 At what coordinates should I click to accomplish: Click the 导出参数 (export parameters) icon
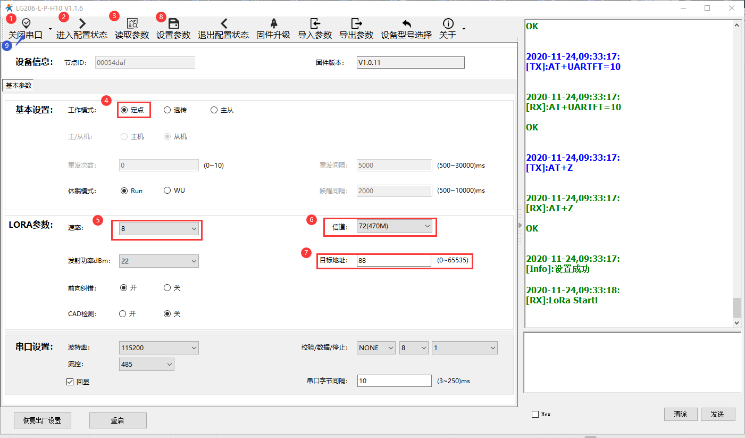tap(356, 23)
